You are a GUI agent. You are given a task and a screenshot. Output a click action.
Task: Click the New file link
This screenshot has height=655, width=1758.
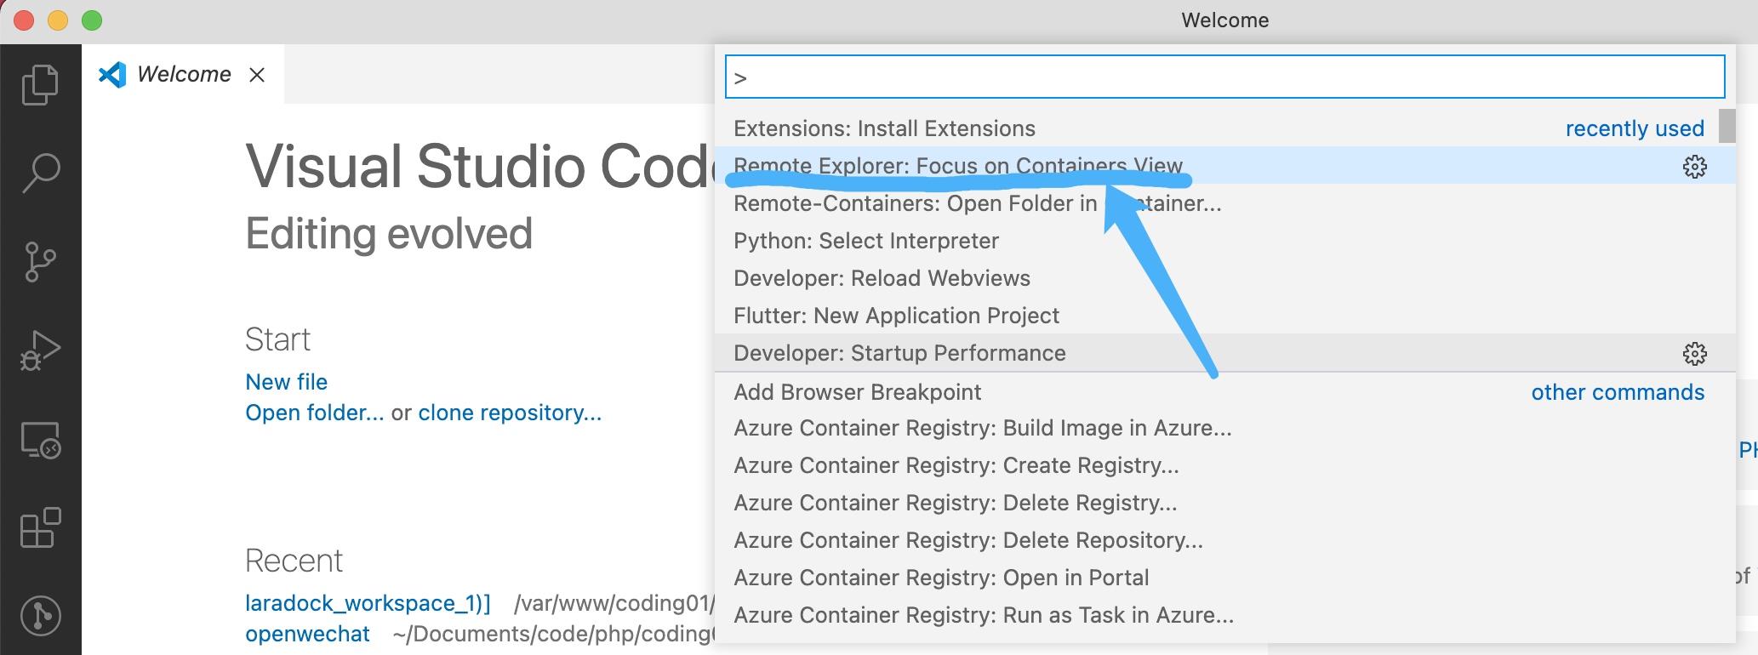pyautogui.click(x=286, y=382)
